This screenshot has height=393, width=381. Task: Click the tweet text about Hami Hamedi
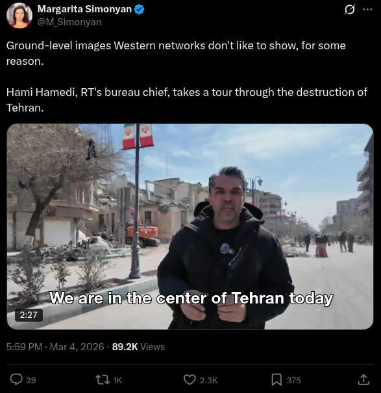coord(187,100)
